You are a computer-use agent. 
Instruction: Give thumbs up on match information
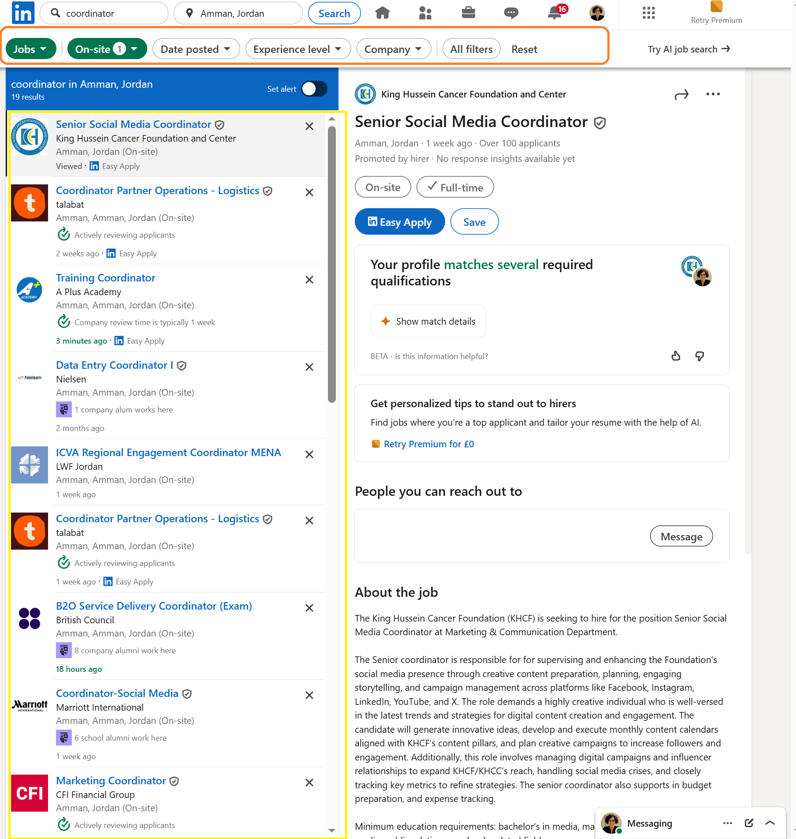(x=676, y=356)
